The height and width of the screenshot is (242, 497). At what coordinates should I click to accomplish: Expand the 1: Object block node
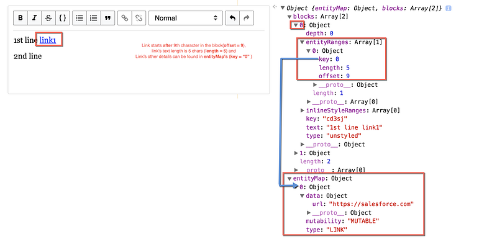[296, 153]
